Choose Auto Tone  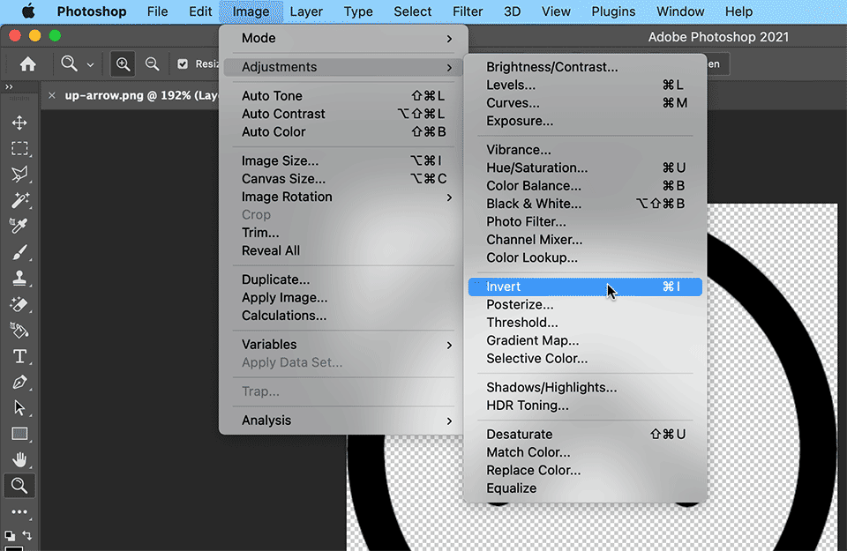[343, 96]
